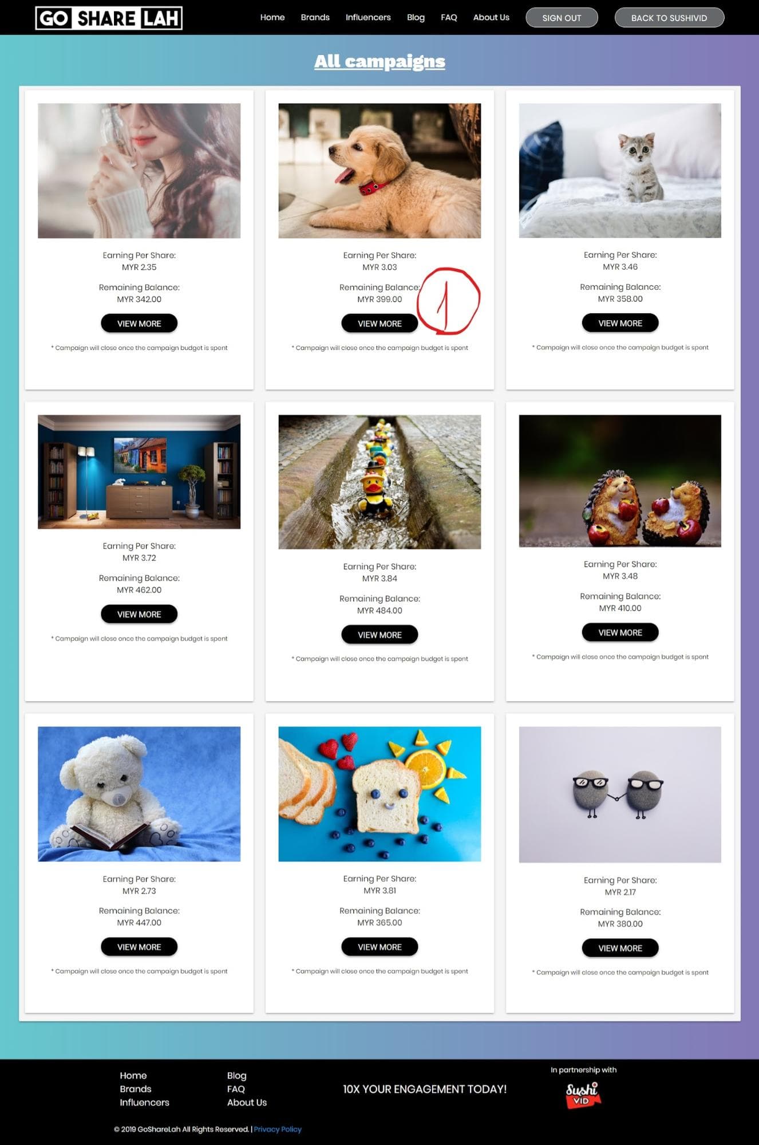
Task: Click the SushiVid partner logo in footer
Action: point(583,1095)
